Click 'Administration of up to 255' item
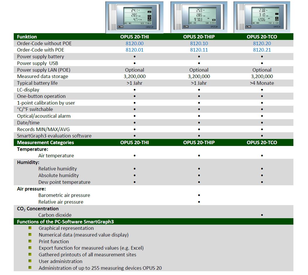Image resolution: width=308 pixels, height=275 pixels. click(100, 268)
